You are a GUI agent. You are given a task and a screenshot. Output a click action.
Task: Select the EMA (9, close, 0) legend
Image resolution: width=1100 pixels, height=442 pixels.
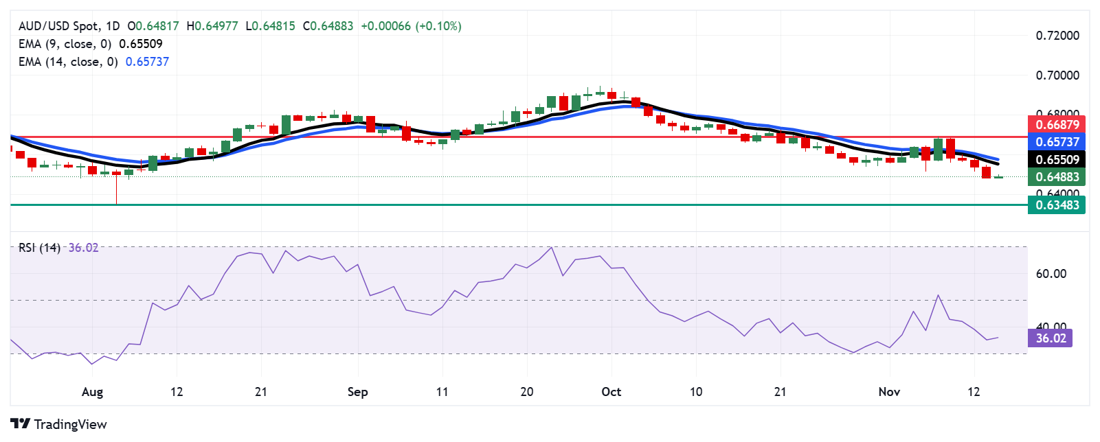coord(65,44)
